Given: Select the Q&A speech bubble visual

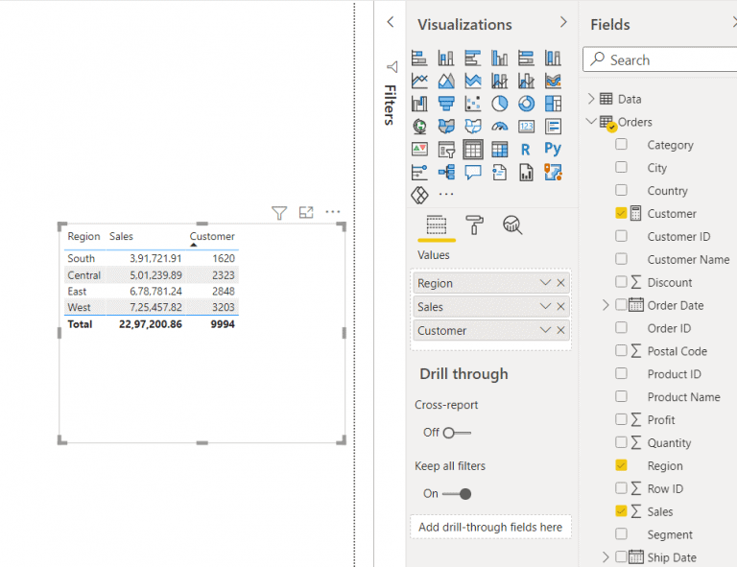Looking at the screenshot, I should click(x=473, y=173).
